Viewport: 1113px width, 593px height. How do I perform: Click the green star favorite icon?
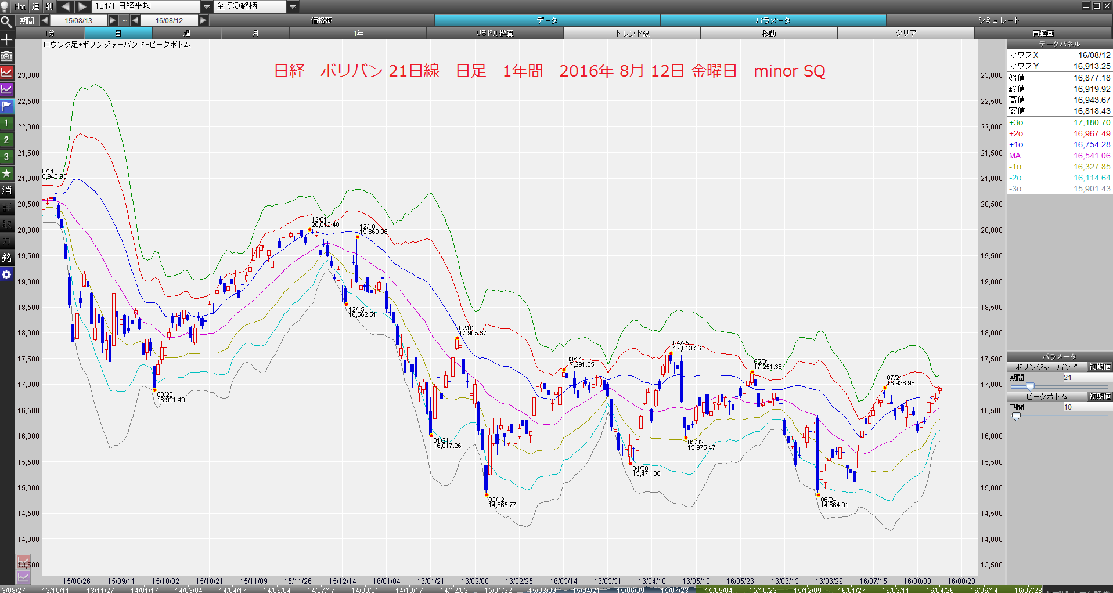pos(6,173)
